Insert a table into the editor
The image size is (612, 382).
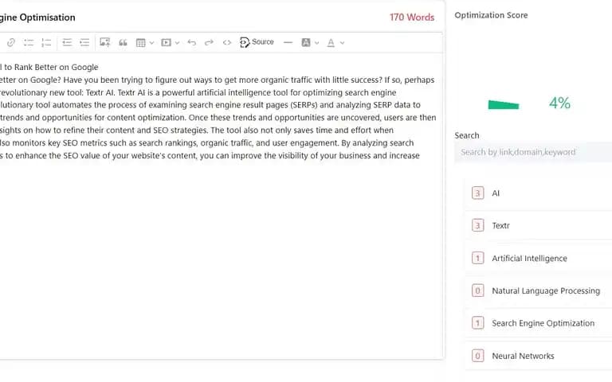(140, 42)
